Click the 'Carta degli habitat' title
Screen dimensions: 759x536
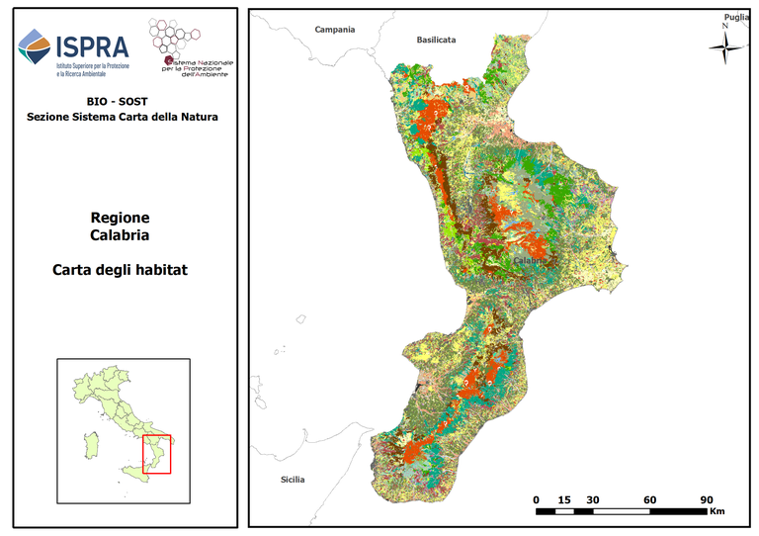pyautogui.click(x=120, y=269)
